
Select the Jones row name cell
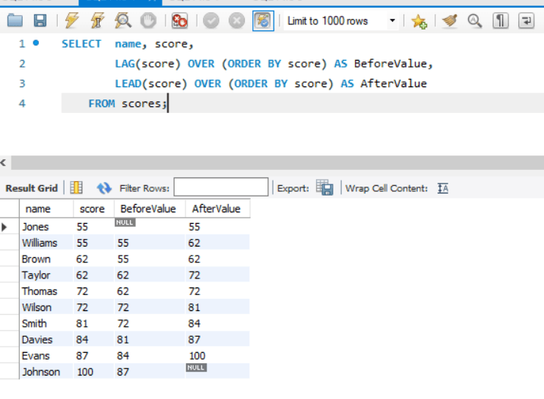46,227
